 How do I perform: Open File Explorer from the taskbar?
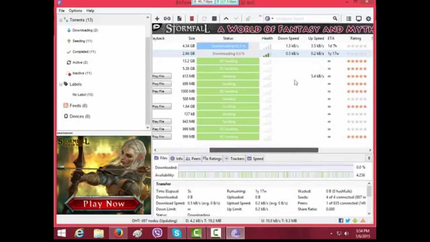[99, 233]
